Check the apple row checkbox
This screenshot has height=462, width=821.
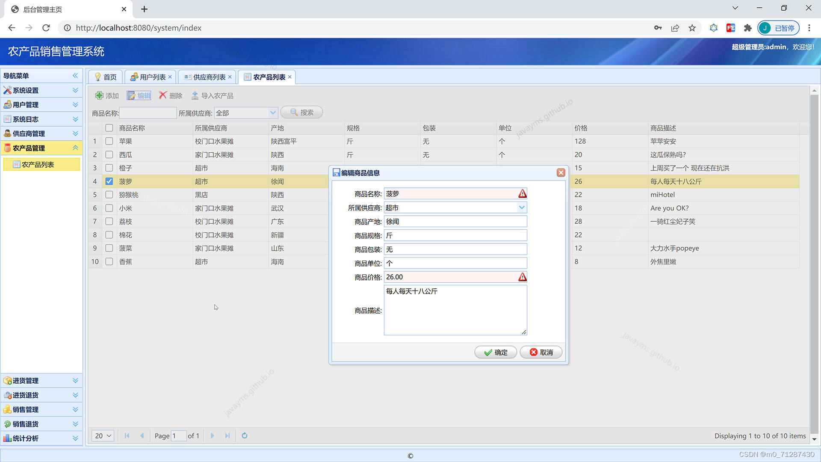(x=109, y=141)
